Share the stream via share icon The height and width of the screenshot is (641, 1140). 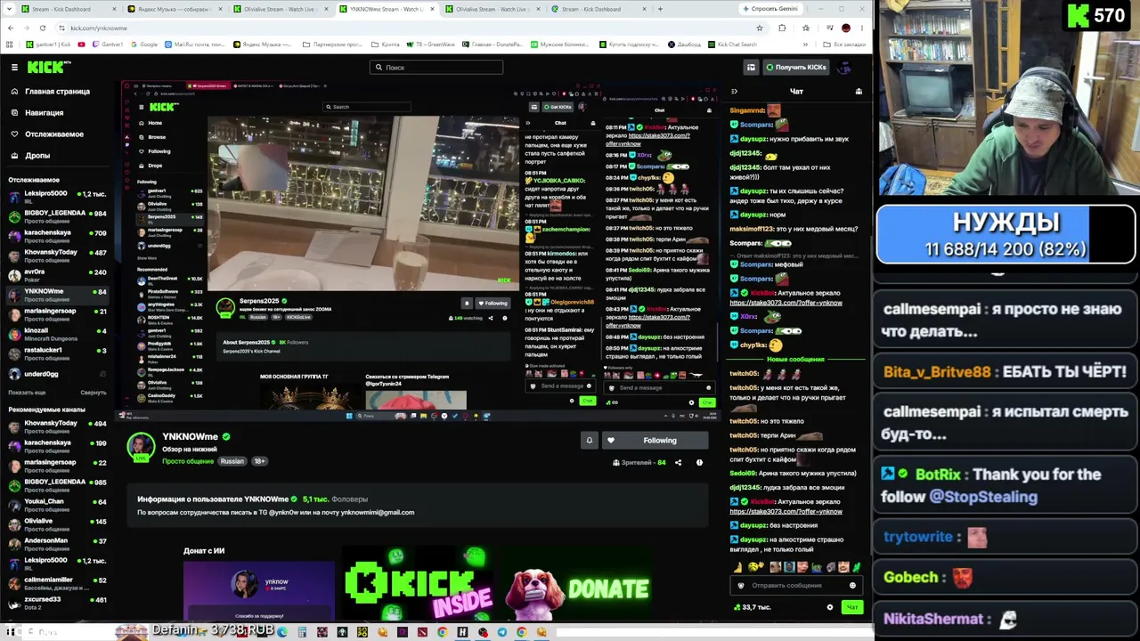[x=678, y=463]
